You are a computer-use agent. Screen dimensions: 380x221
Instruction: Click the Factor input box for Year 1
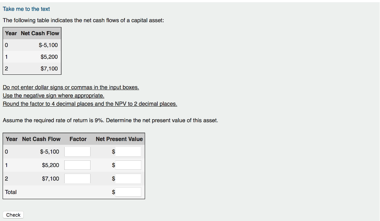point(77,165)
